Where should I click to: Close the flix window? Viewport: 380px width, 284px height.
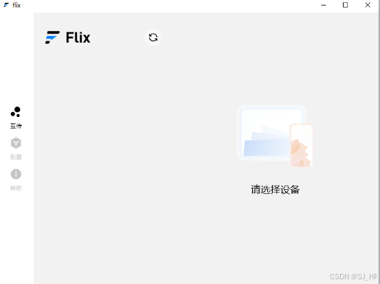(368, 5)
